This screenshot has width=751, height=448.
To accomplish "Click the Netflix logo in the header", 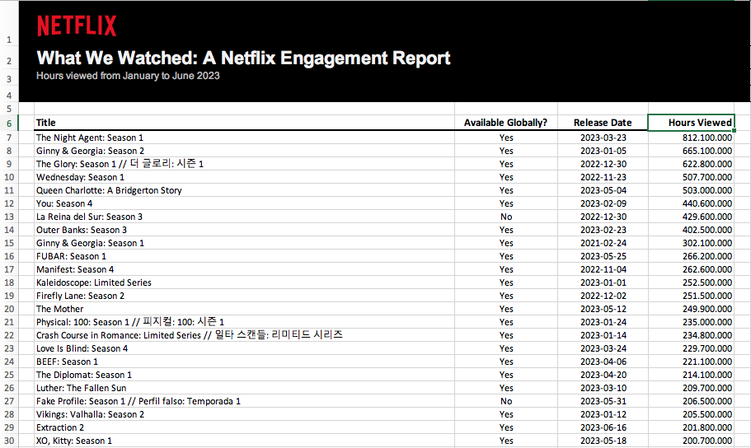I will (77, 26).
